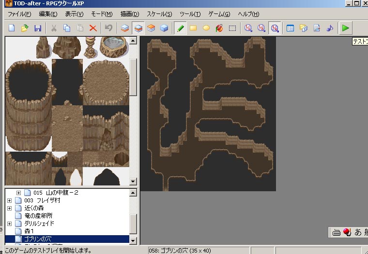The width and height of the screenshot is (368, 254).
Task: Select the Pencil drawing tool
Action: click(180, 28)
